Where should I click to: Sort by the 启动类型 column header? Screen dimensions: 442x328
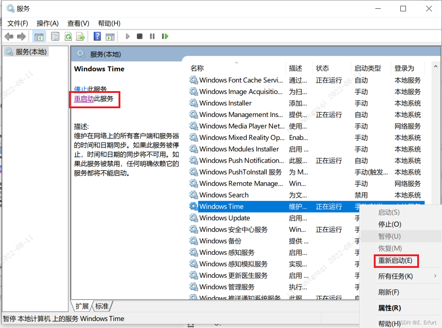pos(371,68)
